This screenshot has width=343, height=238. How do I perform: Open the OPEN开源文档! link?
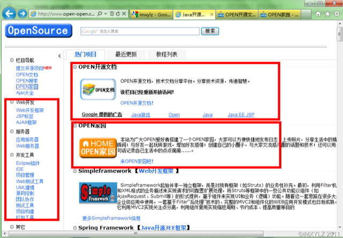click(x=137, y=103)
